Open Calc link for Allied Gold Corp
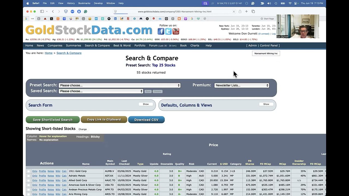 (x=64, y=180)
